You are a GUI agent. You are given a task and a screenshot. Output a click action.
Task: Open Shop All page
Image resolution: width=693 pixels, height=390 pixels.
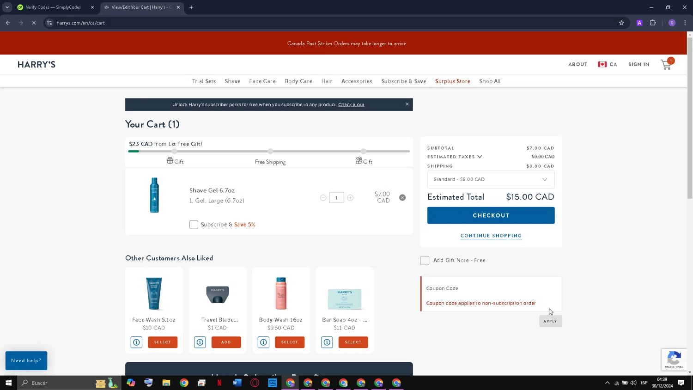[x=490, y=81]
